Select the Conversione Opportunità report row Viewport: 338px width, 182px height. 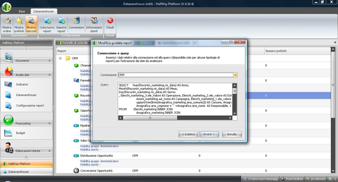pyautogui.click(x=193, y=171)
